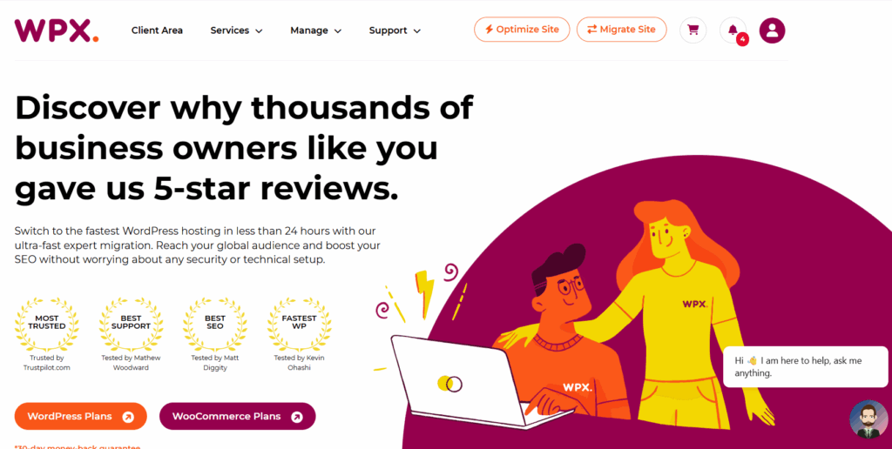
Task: Go to Client Area
Action: (157, 30)
